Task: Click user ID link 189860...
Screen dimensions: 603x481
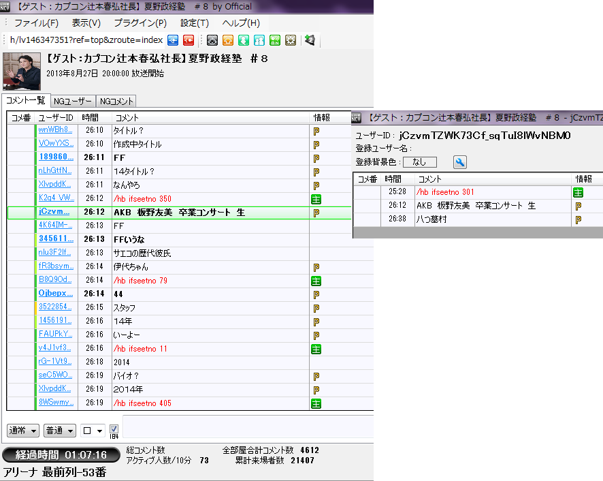Action: pyautogui.click(x=56, y=157)
